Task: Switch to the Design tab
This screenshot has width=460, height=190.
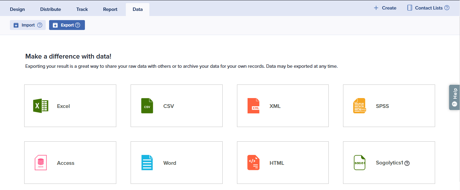Action: click(17, 9)
